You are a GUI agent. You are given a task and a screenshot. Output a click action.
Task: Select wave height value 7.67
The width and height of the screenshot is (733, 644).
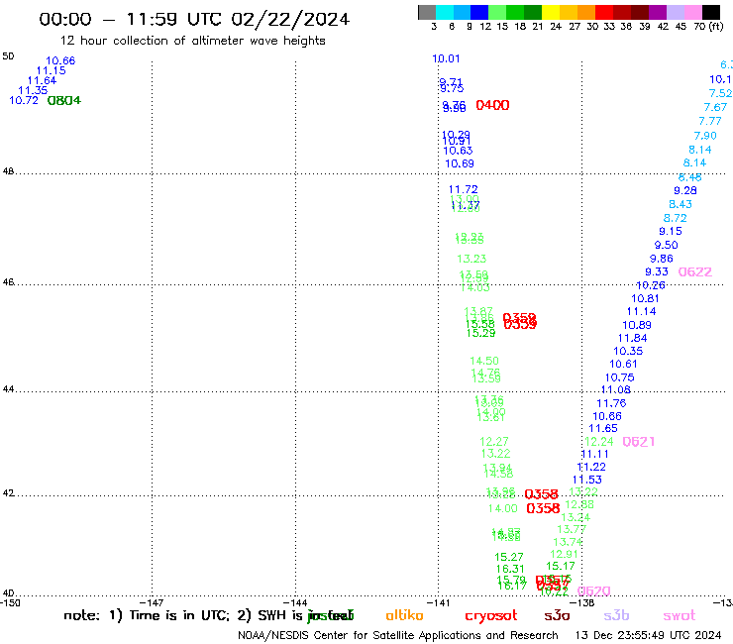716,107
